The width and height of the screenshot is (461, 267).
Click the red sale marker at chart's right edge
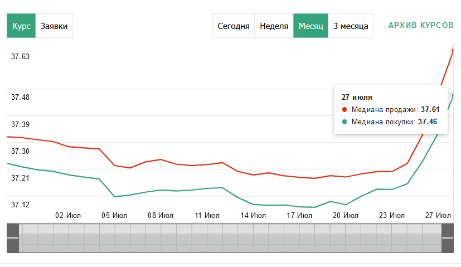(x=453, y=50)
